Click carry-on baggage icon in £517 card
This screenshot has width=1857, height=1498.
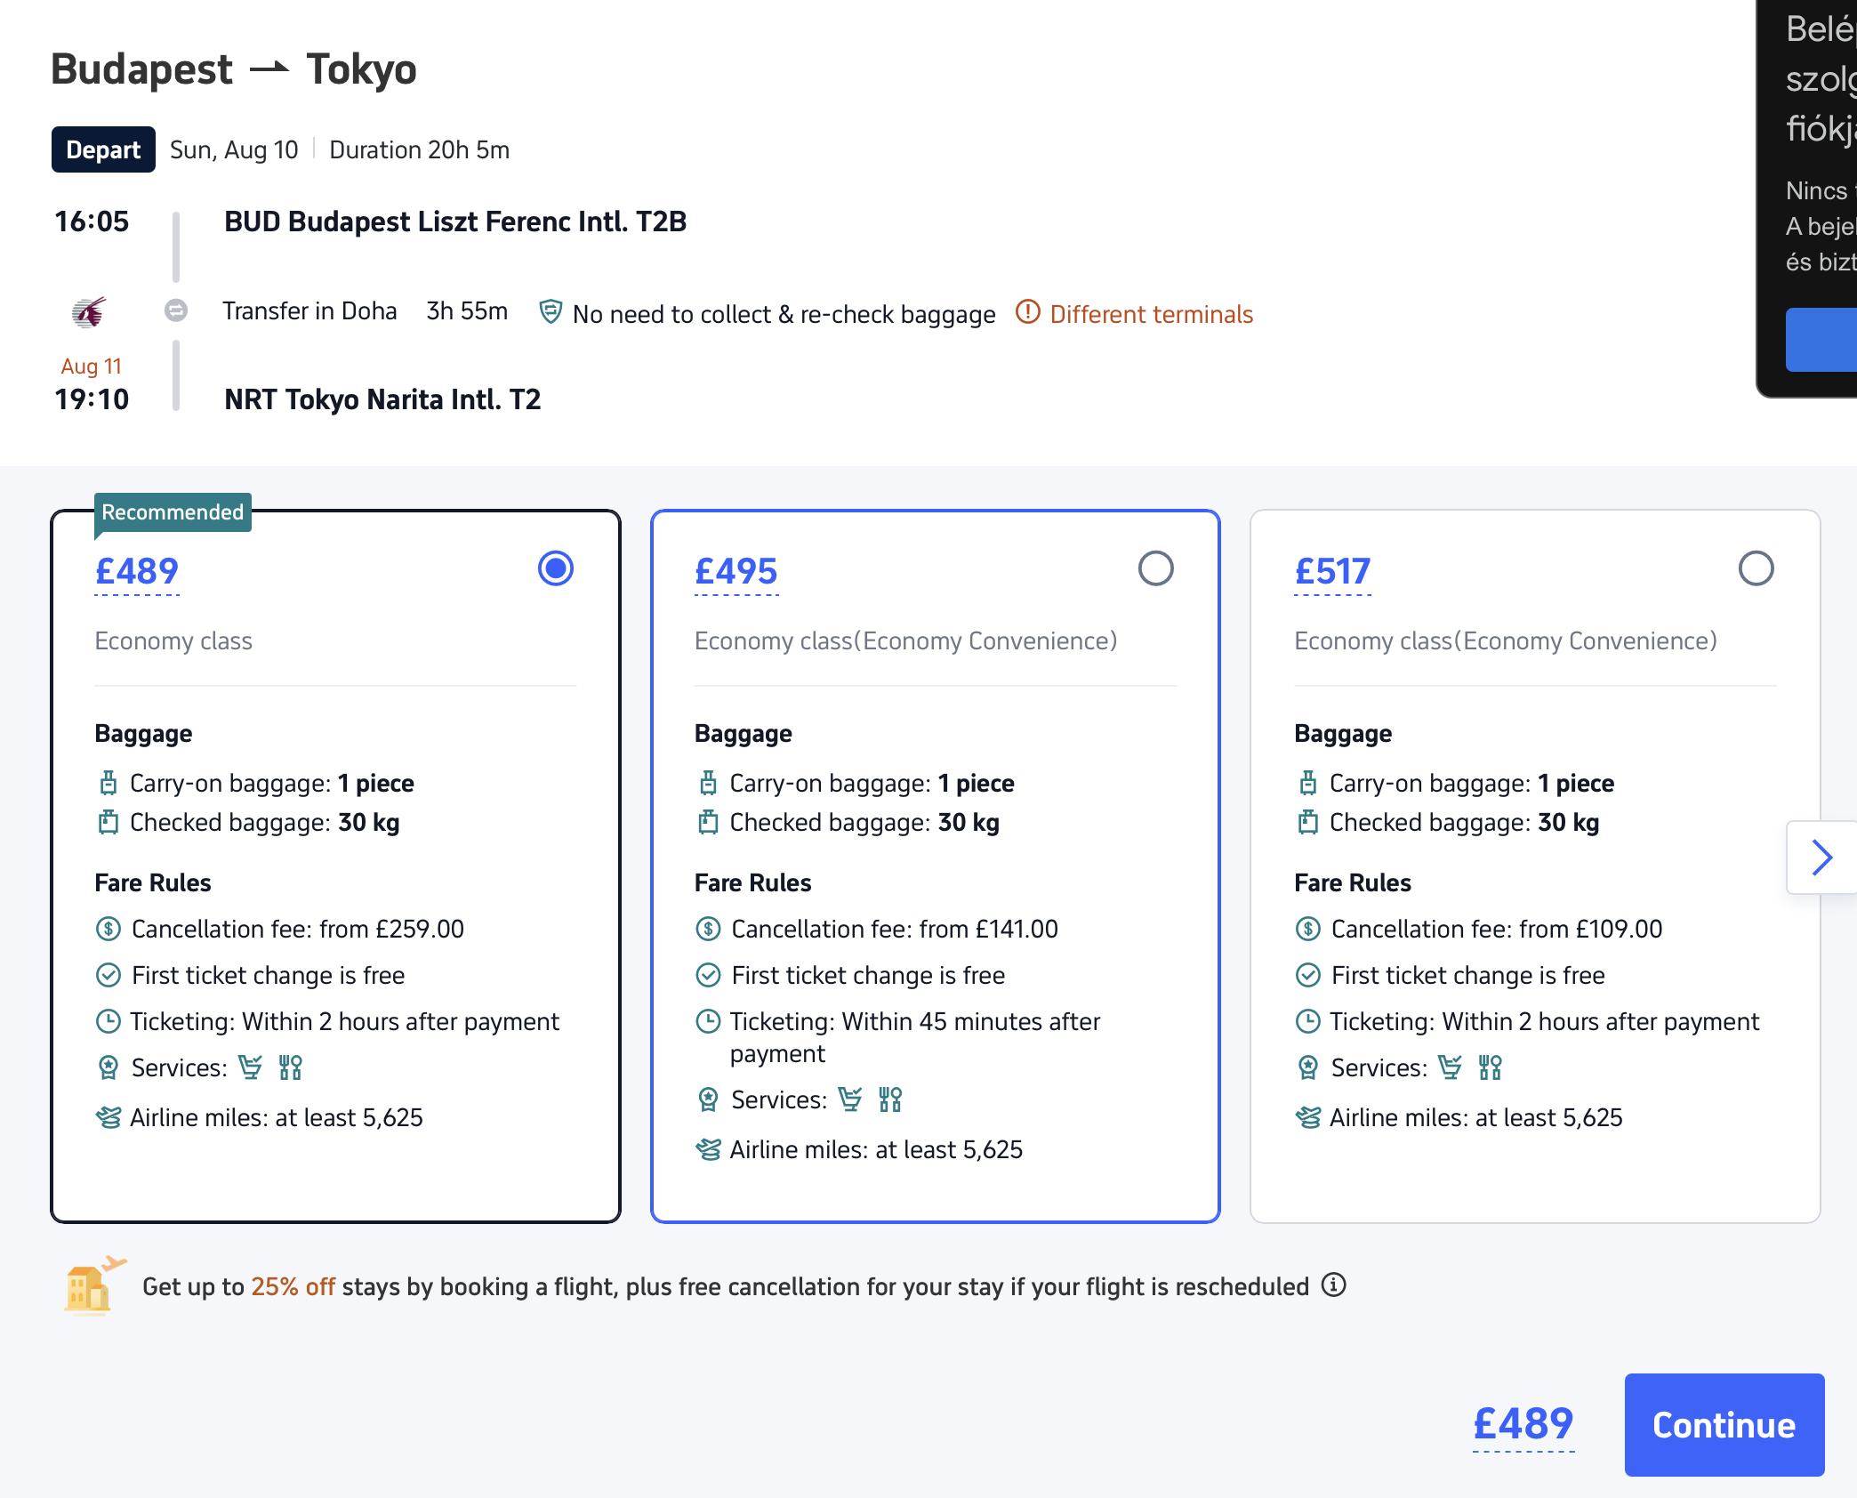[x=1307, y=783]
